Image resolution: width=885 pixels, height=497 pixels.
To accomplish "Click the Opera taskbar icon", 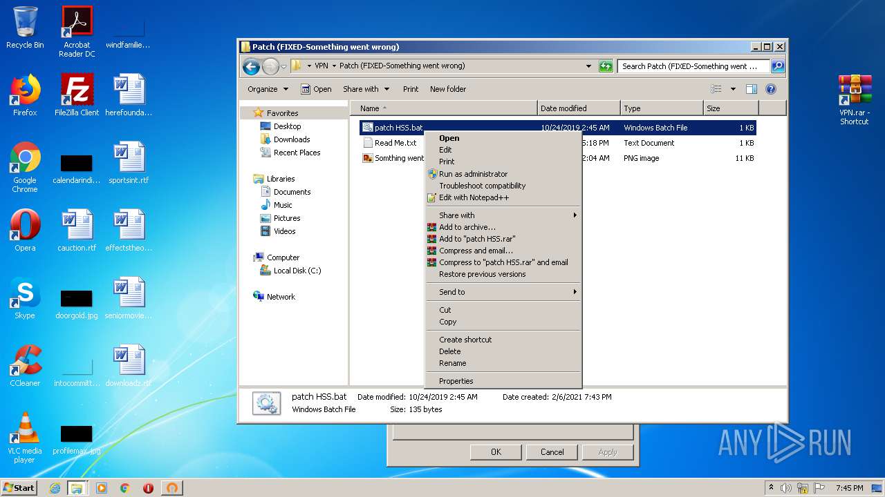I will [x=148, y=488].
